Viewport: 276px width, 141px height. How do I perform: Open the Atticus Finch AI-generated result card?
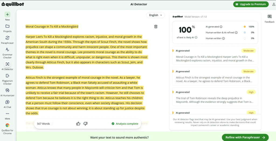[x=215, y=76]
